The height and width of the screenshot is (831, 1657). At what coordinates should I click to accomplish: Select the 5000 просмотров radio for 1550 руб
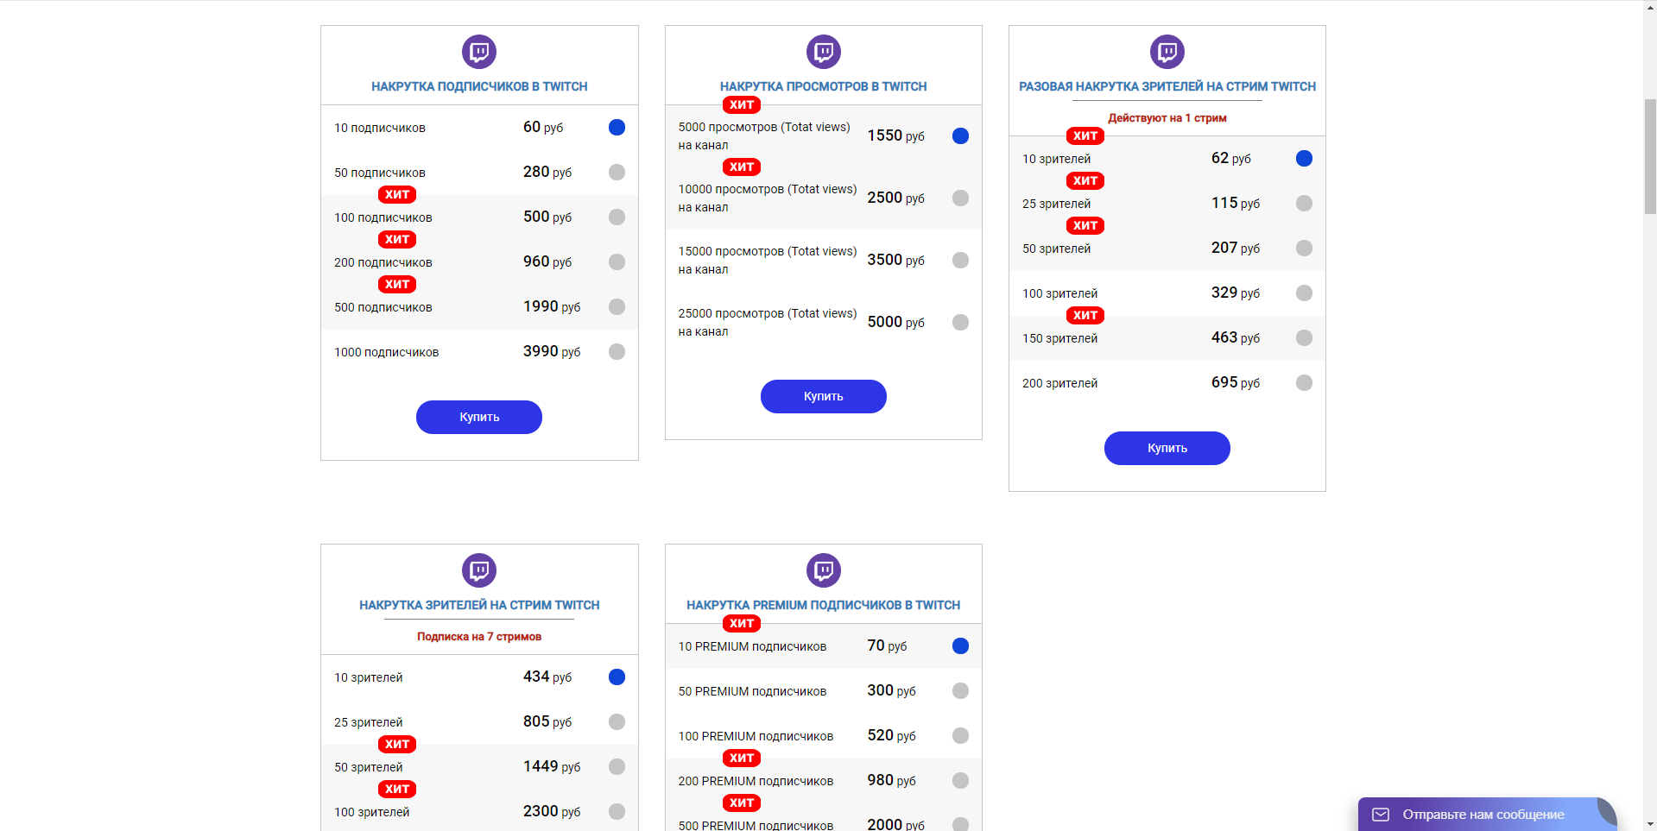click(x=960, y=136)
